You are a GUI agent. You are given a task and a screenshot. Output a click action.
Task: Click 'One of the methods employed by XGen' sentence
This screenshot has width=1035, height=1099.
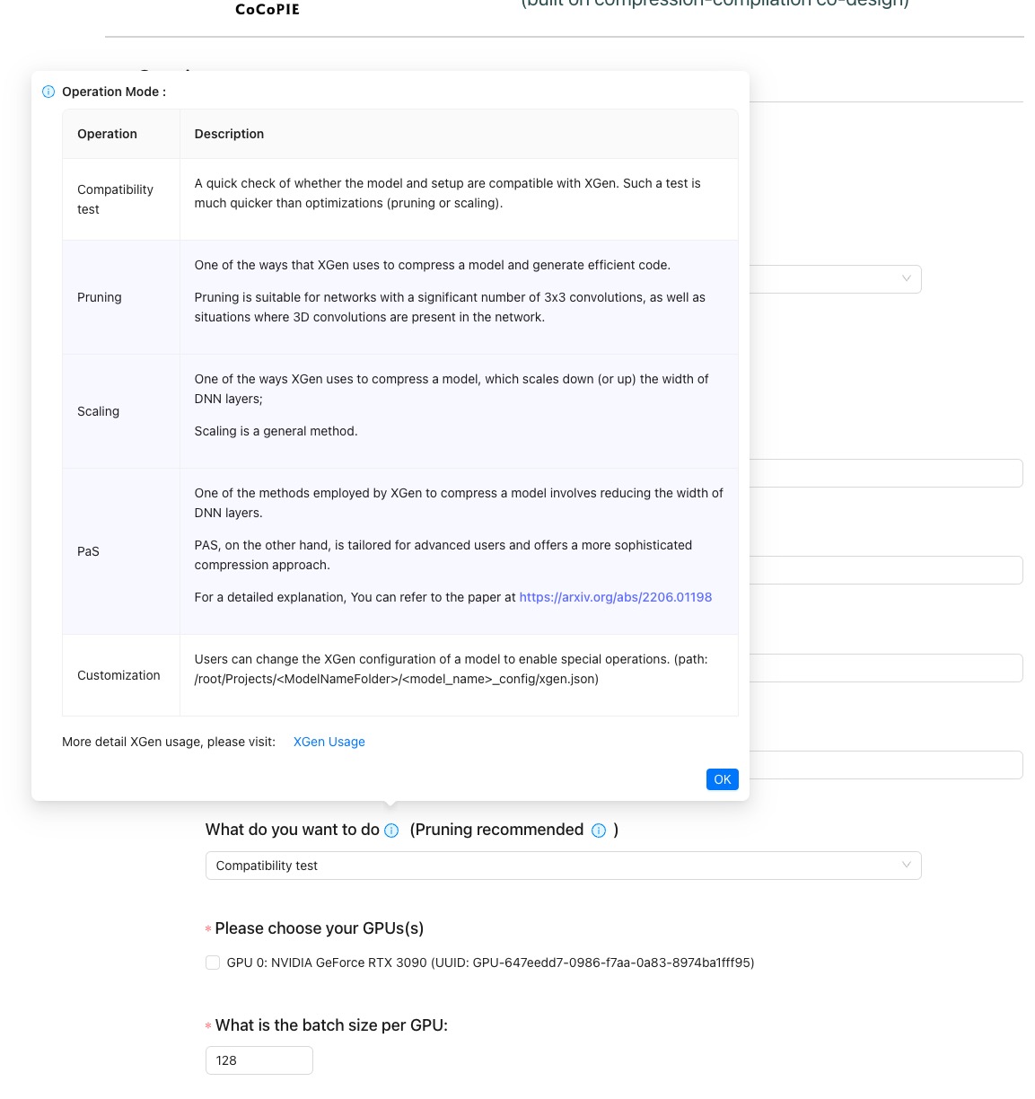pyautogui.click(x=459, y=503)
